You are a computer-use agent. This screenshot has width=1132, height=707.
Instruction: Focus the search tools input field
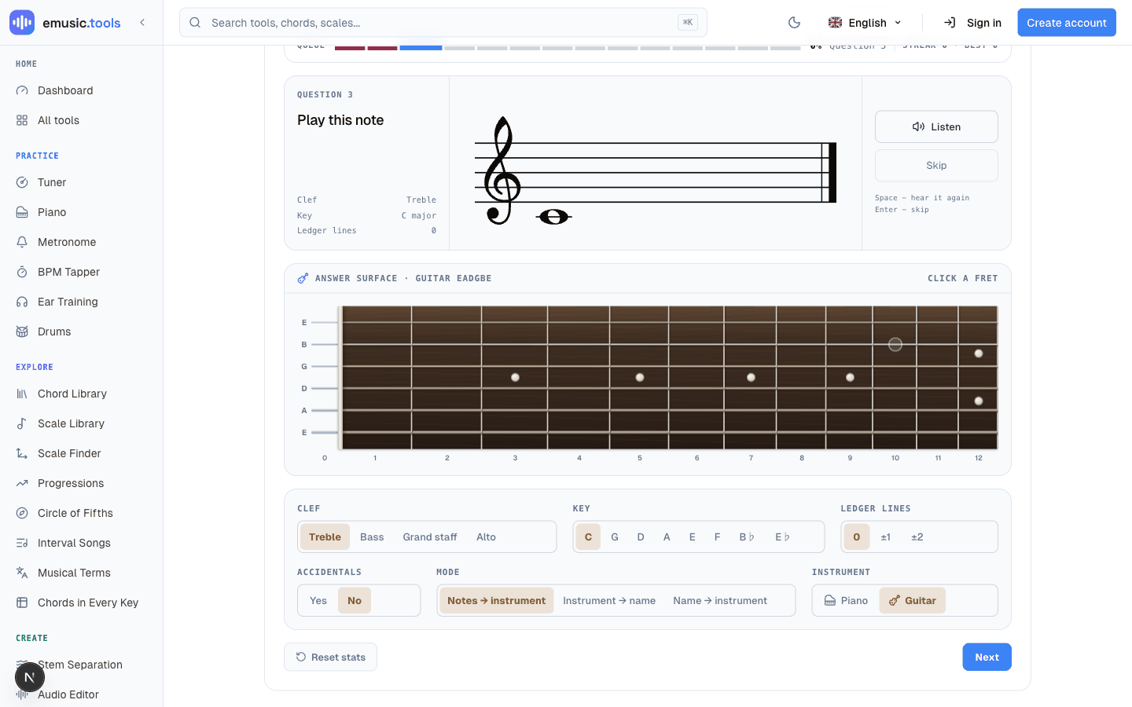click(443, 23)
